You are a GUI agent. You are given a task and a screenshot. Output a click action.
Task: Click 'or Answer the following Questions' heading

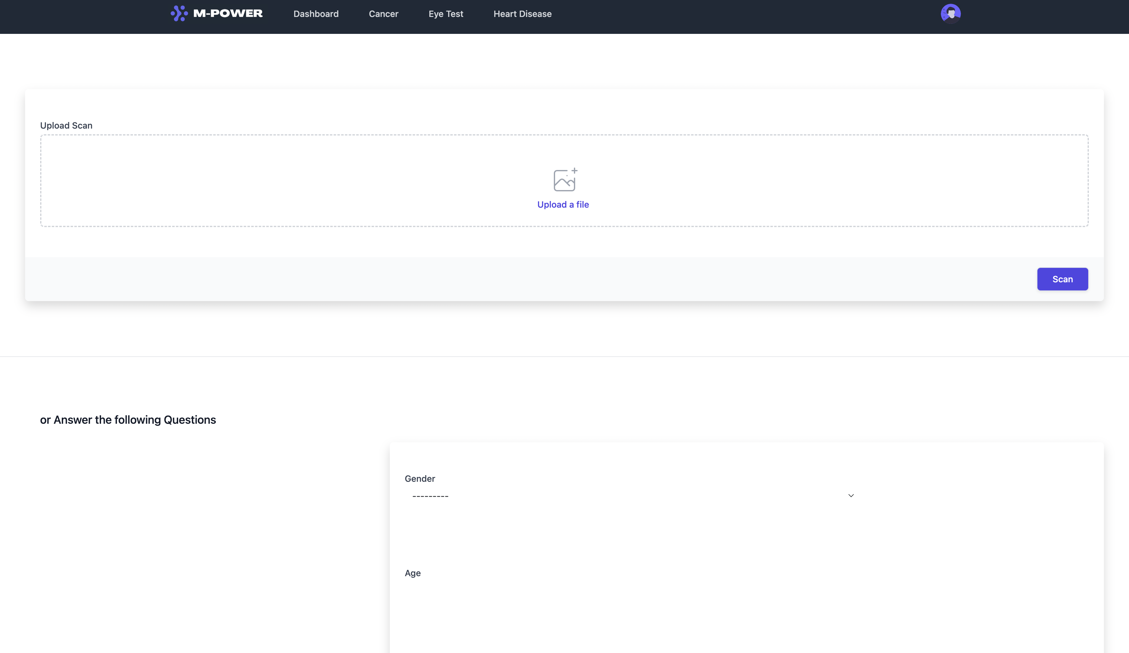128,420
